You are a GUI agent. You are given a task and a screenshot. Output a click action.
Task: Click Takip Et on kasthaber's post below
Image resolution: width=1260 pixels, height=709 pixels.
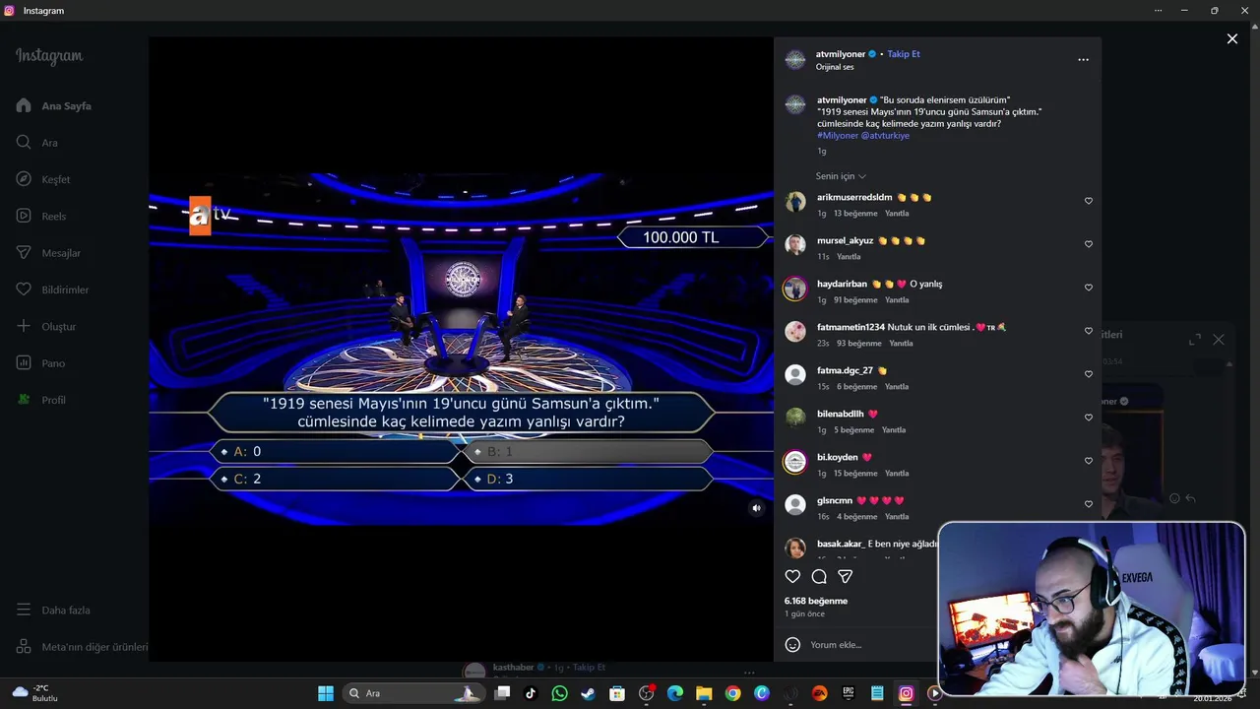(589, 668)
